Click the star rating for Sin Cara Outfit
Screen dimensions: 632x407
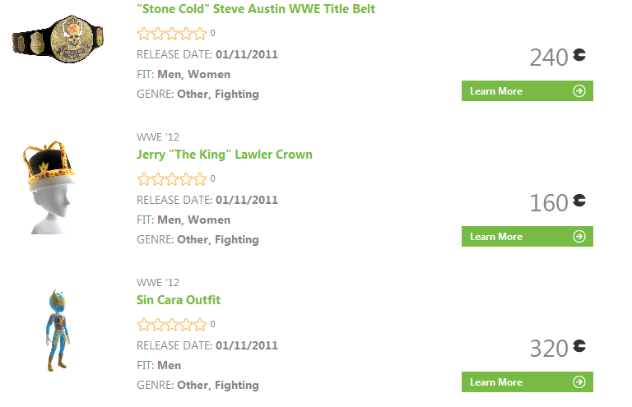coord(172,324)
